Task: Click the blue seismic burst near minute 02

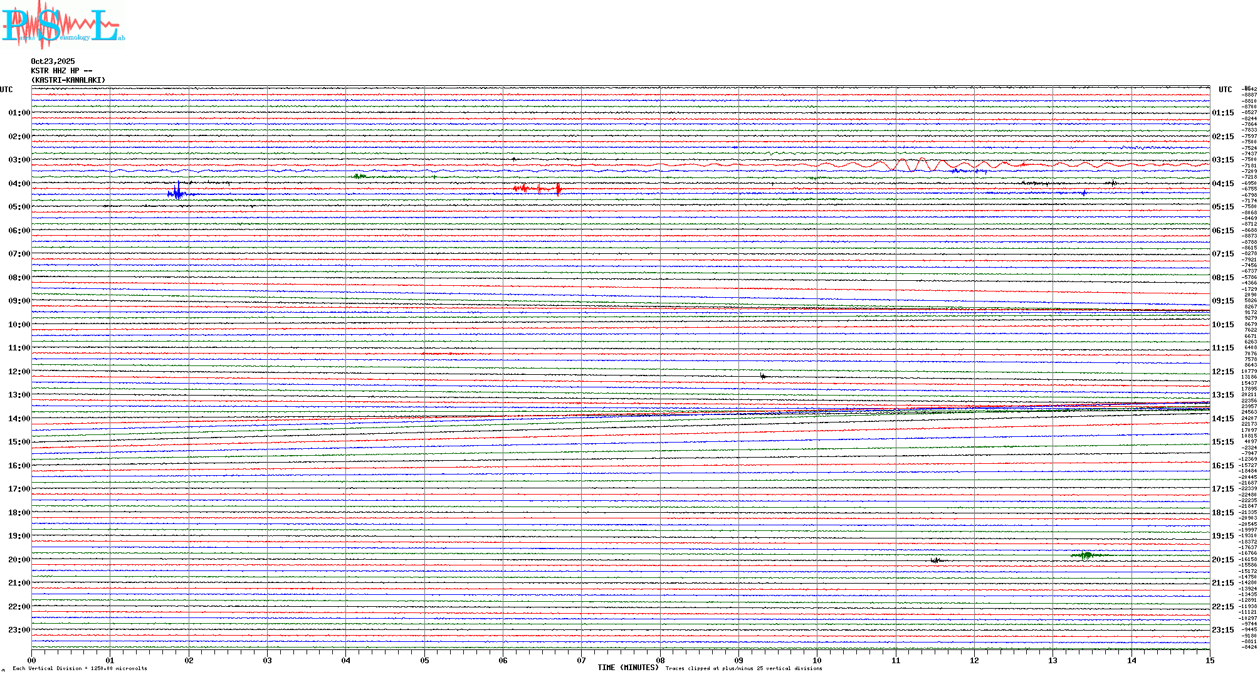Action: [x=178, y=193]
